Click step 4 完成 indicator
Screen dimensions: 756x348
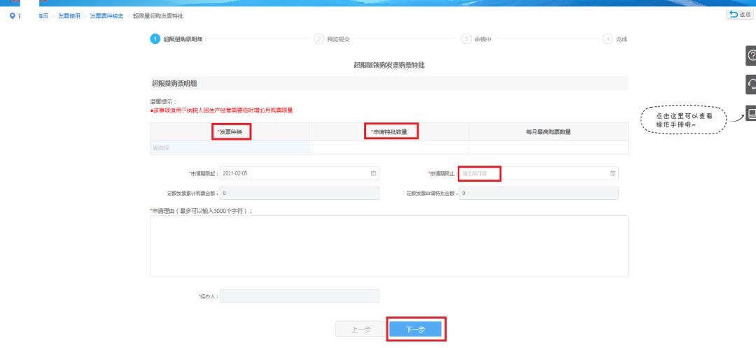coord(608,38)
